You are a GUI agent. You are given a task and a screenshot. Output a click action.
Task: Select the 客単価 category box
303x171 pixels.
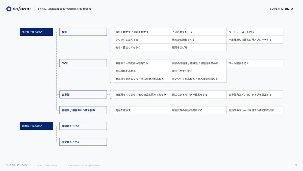[83, 95]
